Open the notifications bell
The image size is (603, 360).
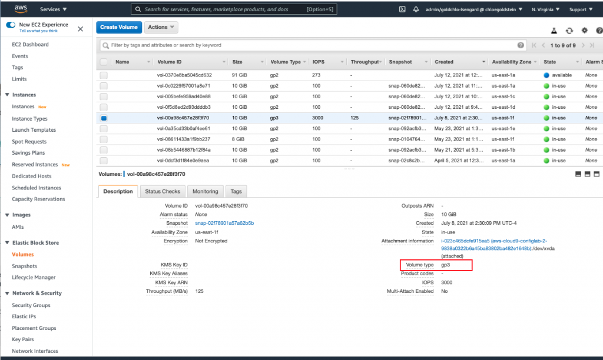click(416, 9)
